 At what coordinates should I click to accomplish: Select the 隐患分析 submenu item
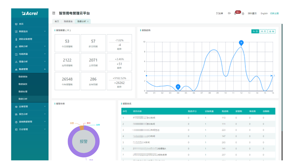point(30,99)
